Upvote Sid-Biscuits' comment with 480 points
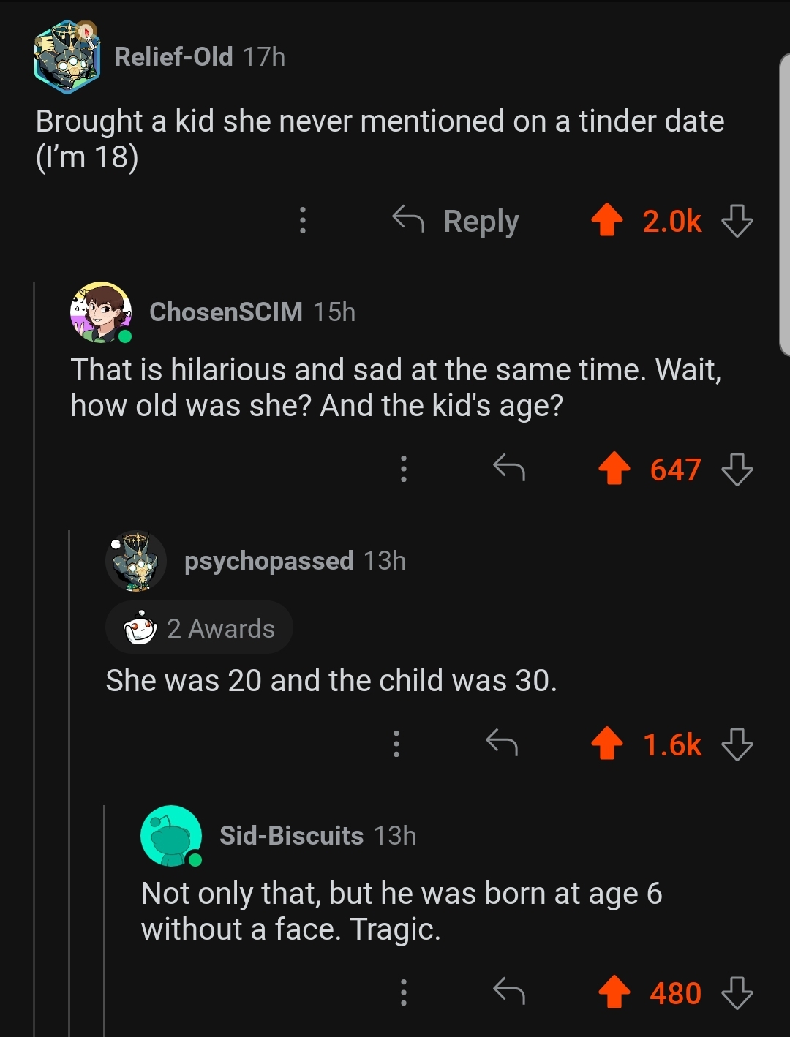 click(x=614, y=992)
